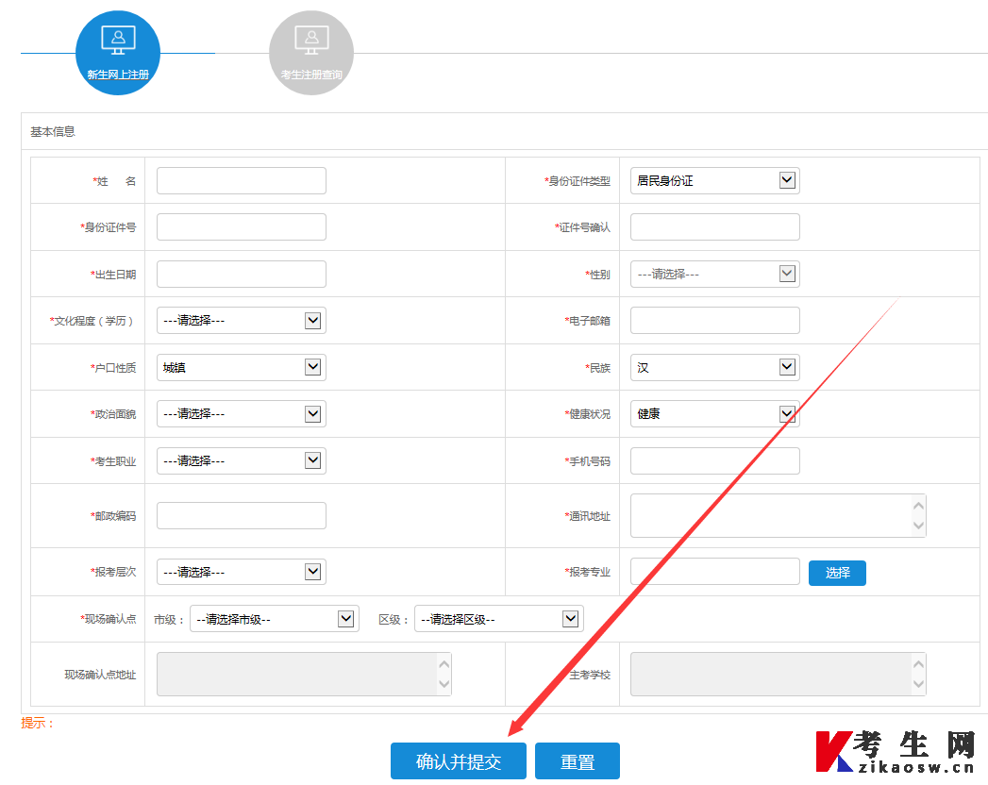Screen dimensions: 988x785
Task: Expand the 性别 selection dropdown
Action: 714,274
